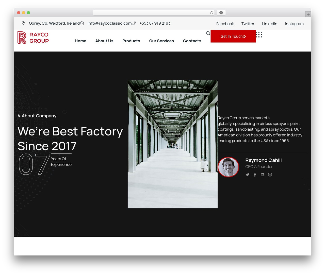Click the Raymond Cahill name text

263,160
